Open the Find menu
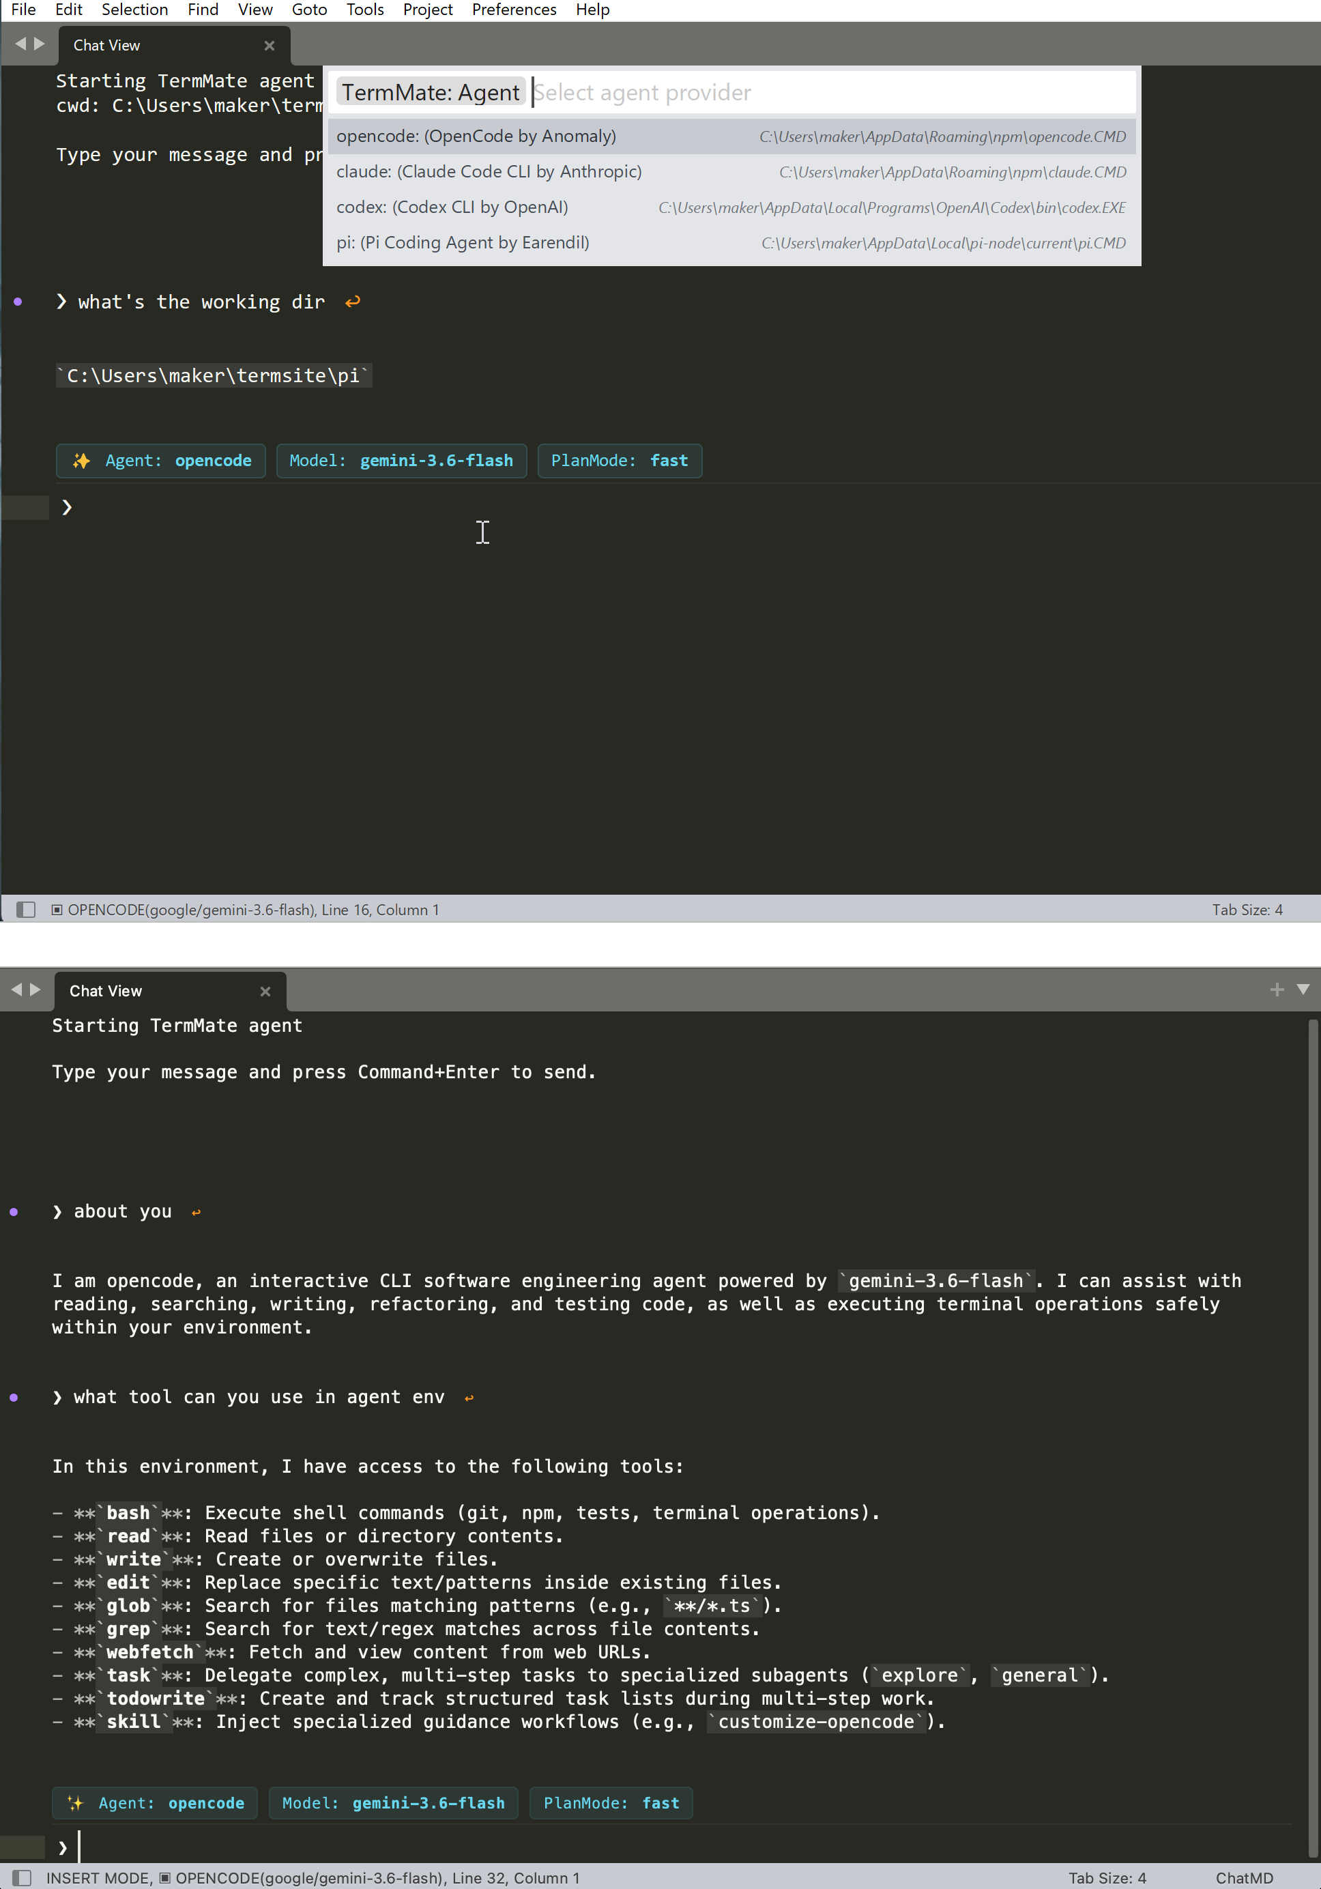1321x1889 pixels. (x=203, y=10)
